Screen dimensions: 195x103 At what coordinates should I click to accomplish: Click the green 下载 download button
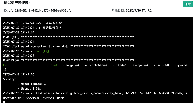188,4
